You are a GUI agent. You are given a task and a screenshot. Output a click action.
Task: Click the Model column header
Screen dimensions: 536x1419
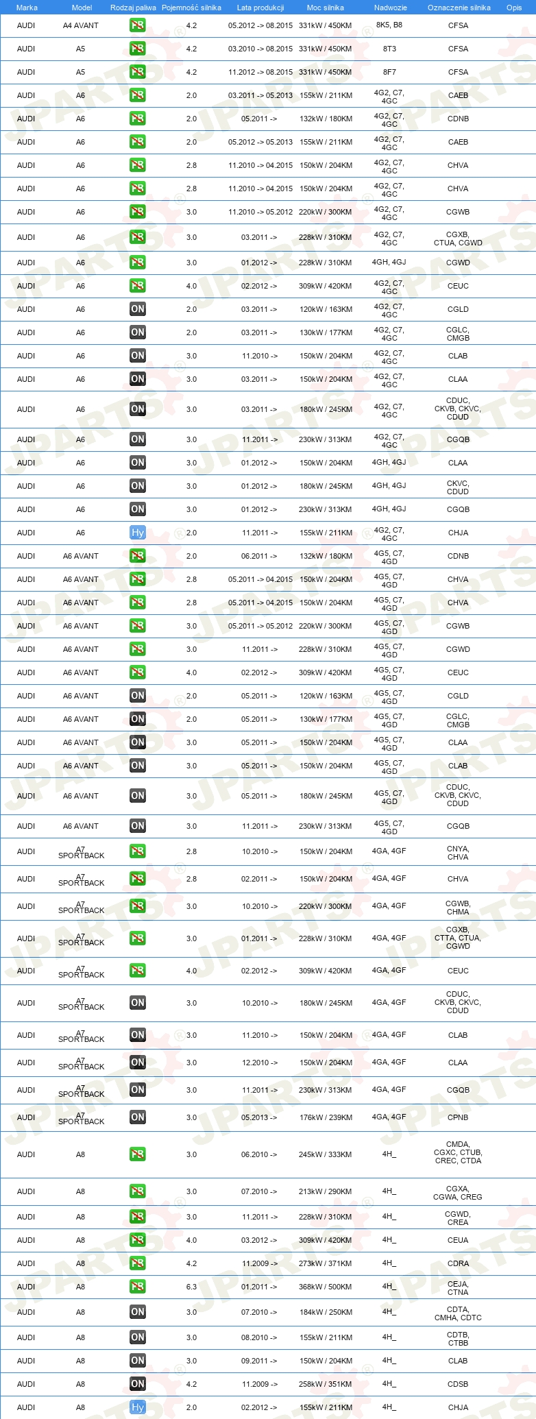[x=82, y=8]
